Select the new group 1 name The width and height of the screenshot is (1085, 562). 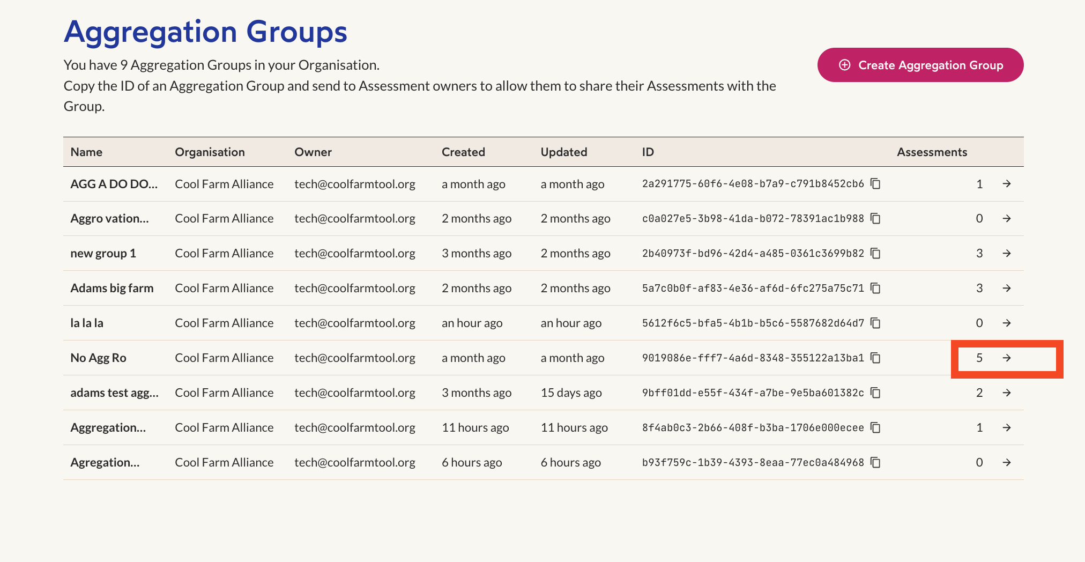click(x=103, y=253)
